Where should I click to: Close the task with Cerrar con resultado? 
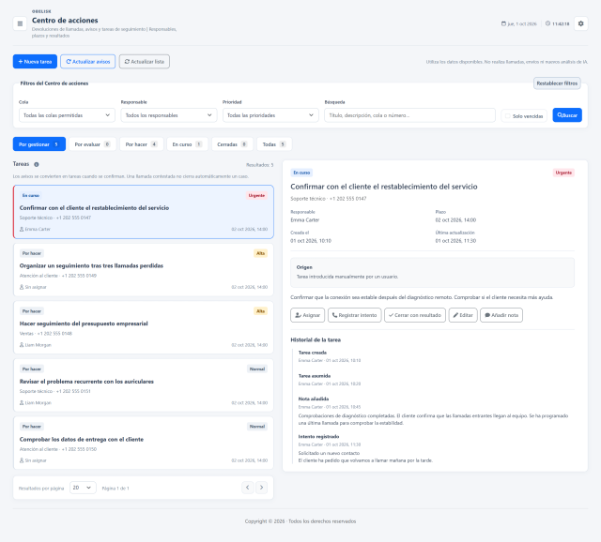[x=415, y=315]
